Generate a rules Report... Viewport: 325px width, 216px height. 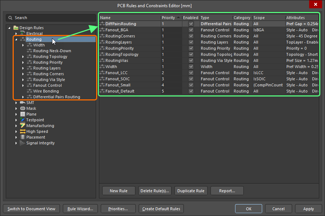(x=227, y=191)
